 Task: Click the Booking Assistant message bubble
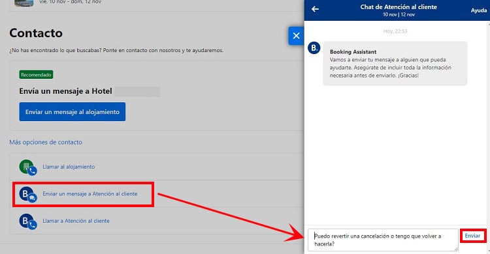(395, 64)
